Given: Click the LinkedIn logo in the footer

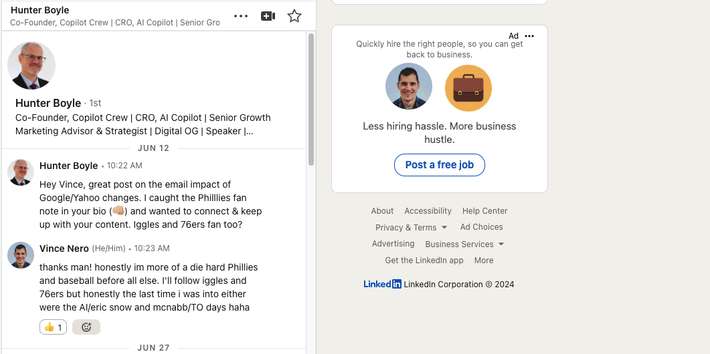Looking at the screenshot, I should 382,284.
